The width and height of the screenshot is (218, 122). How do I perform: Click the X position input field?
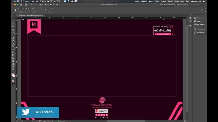[x=26, y=9]
